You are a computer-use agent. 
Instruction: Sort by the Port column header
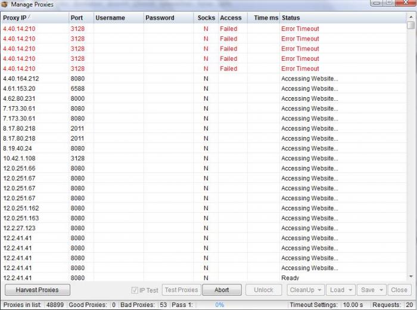[81, 18]
